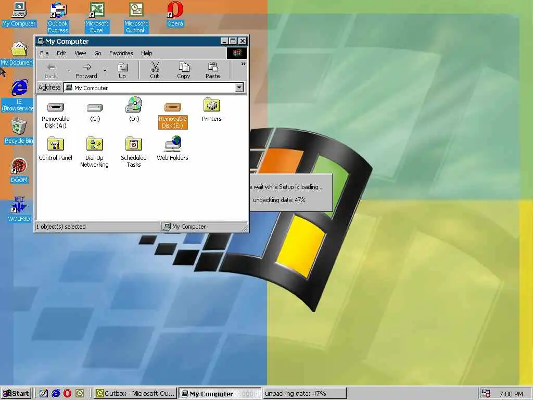Click the My Computer taskbar button

(x=220, y=394)
